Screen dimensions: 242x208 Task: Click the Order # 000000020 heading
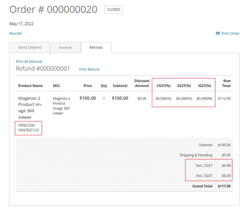click(x=53, y=9)
